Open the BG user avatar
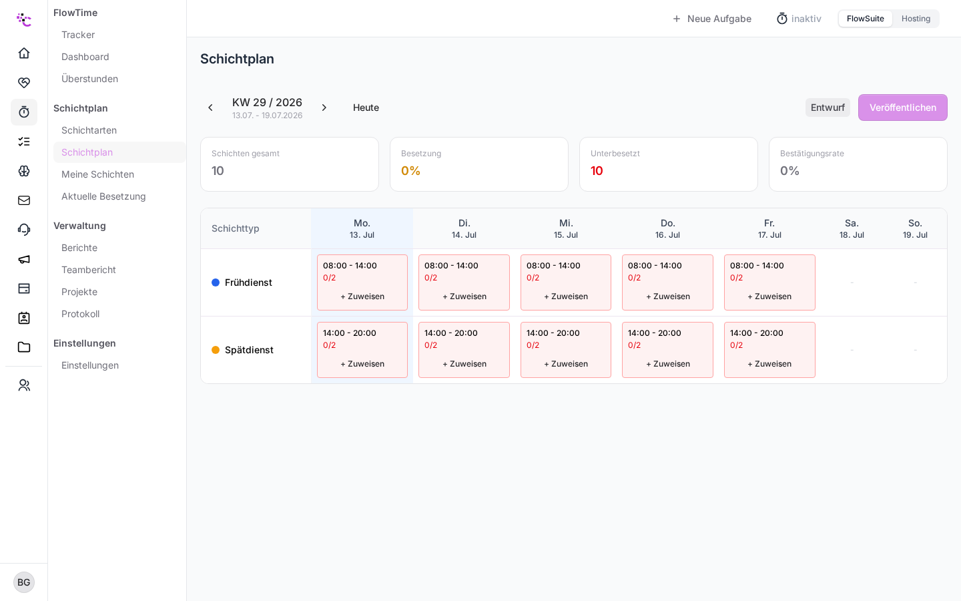Screen dimensions: 961x601 [x=24, y=582]
